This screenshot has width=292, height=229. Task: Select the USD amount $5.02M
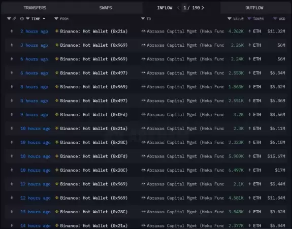pyautogui.click(x=277, y=87)
